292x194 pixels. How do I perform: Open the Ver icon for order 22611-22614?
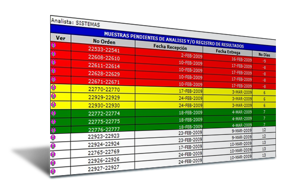(x=54, y=62)
